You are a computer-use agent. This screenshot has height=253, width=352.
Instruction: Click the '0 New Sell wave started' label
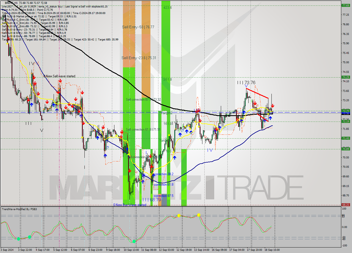tap(59, 76)
